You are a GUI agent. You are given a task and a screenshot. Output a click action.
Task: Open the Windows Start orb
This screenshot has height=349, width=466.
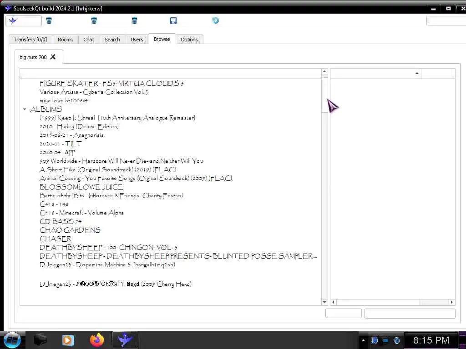[x=12, y=340]
